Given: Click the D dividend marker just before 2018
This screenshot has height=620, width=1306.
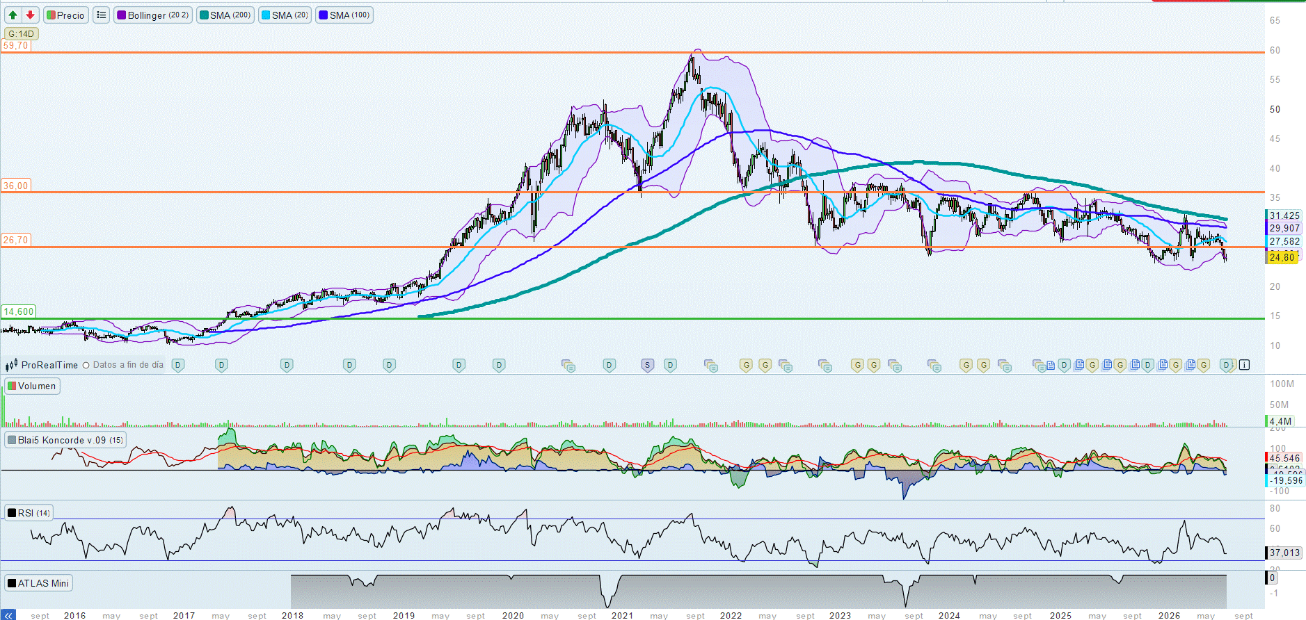Looking at the screenshot, I should (x=287, y=365).
